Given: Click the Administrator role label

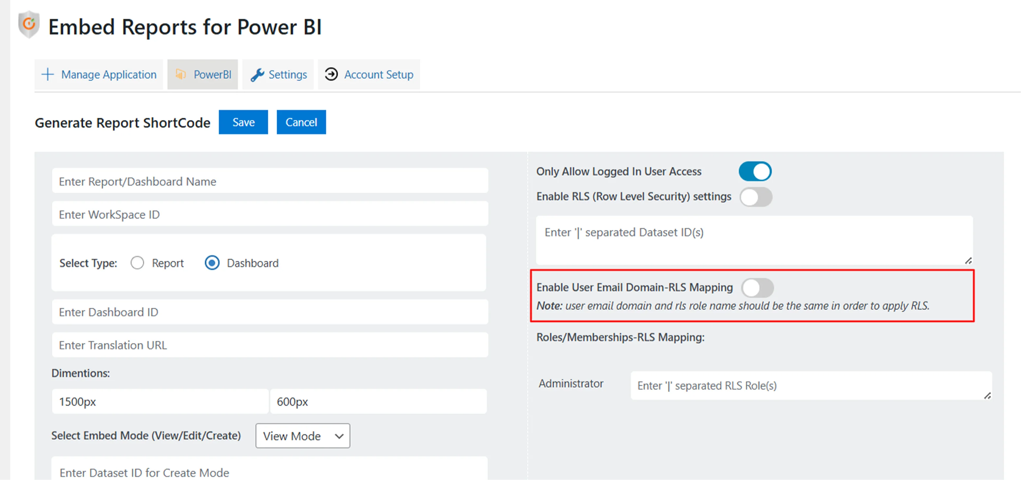Looking at the screenshot, I should [571, 383].
